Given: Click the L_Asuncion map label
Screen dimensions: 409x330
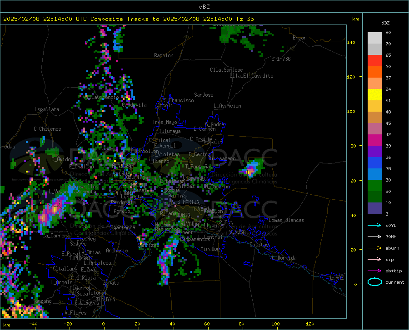Looking at the screenshot, I should [227, 106].
